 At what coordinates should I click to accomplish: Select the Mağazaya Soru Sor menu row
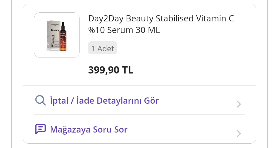[139, 129]
